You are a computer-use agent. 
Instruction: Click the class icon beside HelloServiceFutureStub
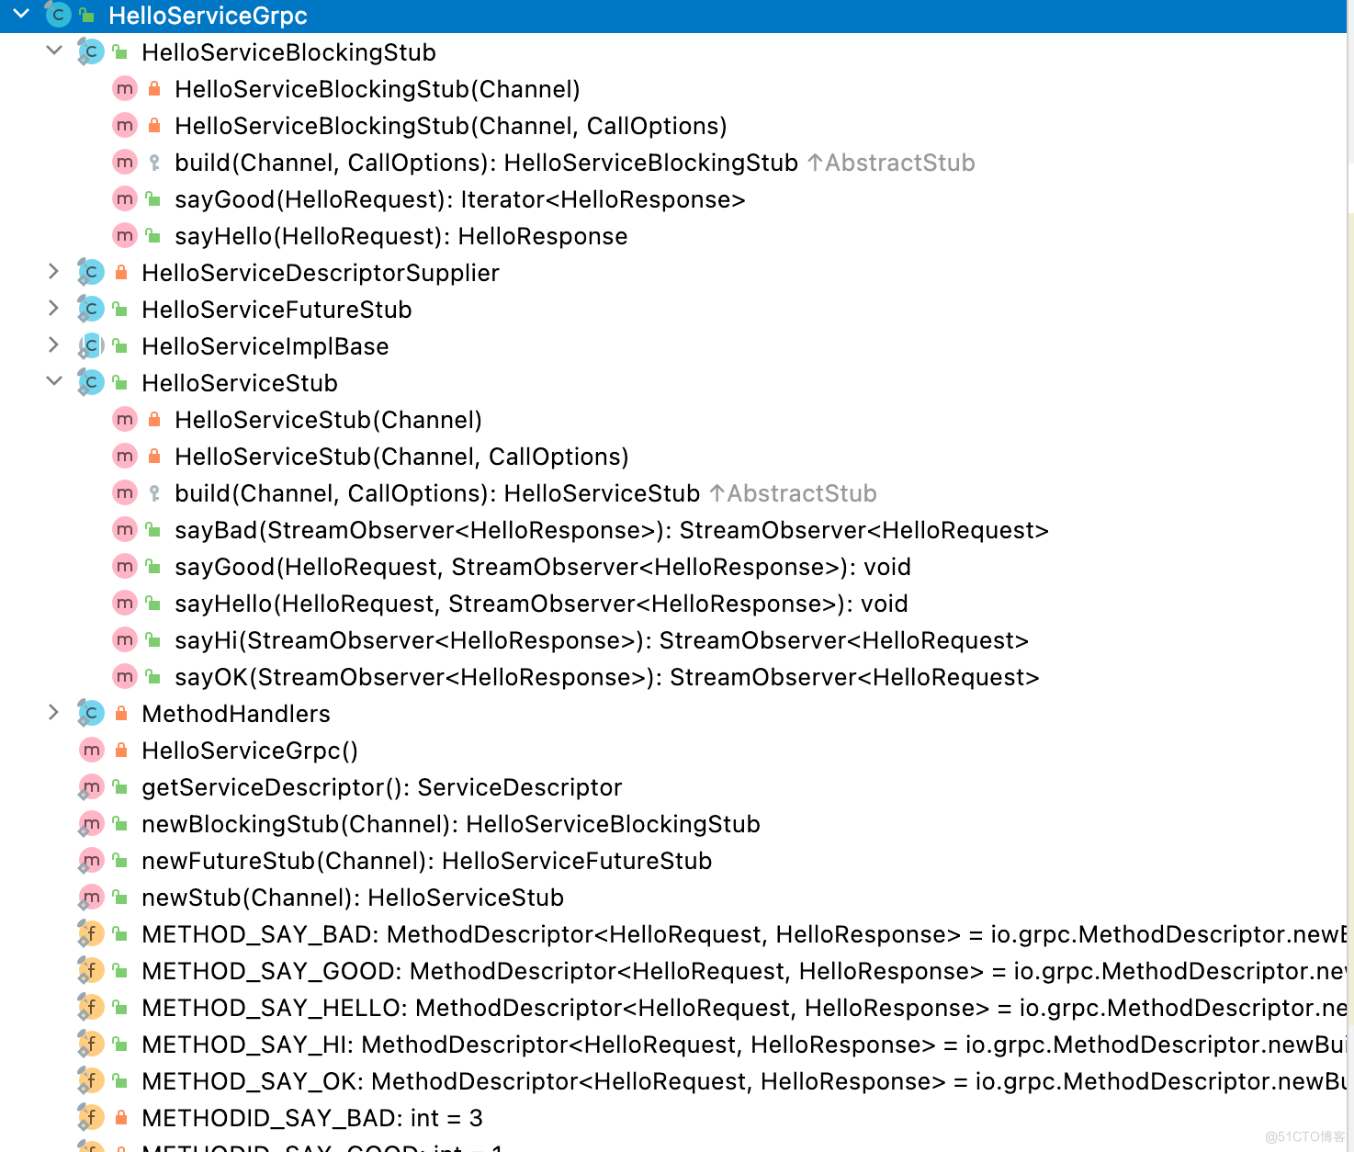pos(91,309)
